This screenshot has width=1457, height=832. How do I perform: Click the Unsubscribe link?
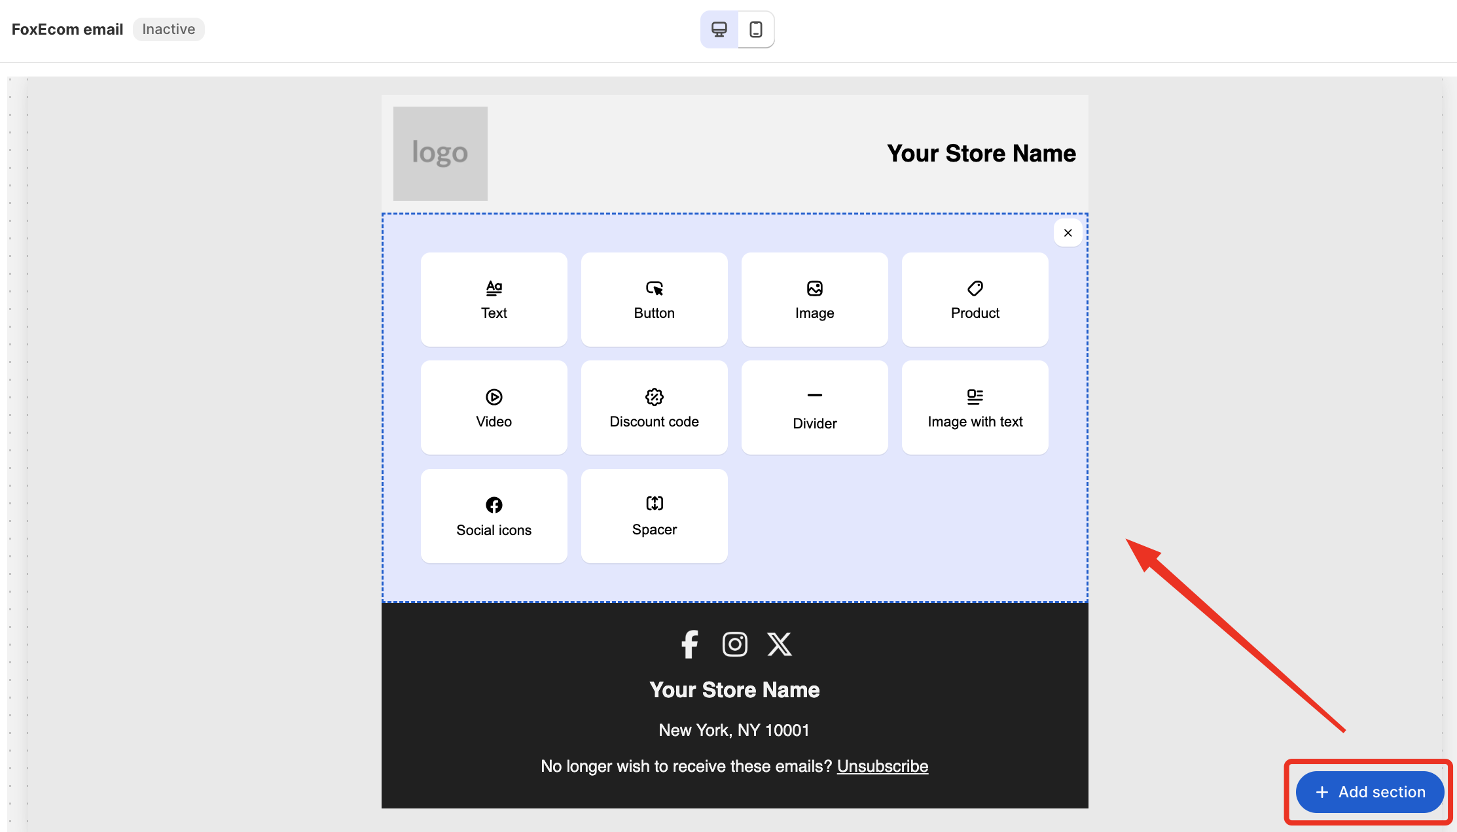click(x=882, y=766)
